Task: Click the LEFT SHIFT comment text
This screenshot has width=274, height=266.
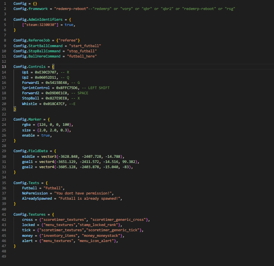Action: 99,87
